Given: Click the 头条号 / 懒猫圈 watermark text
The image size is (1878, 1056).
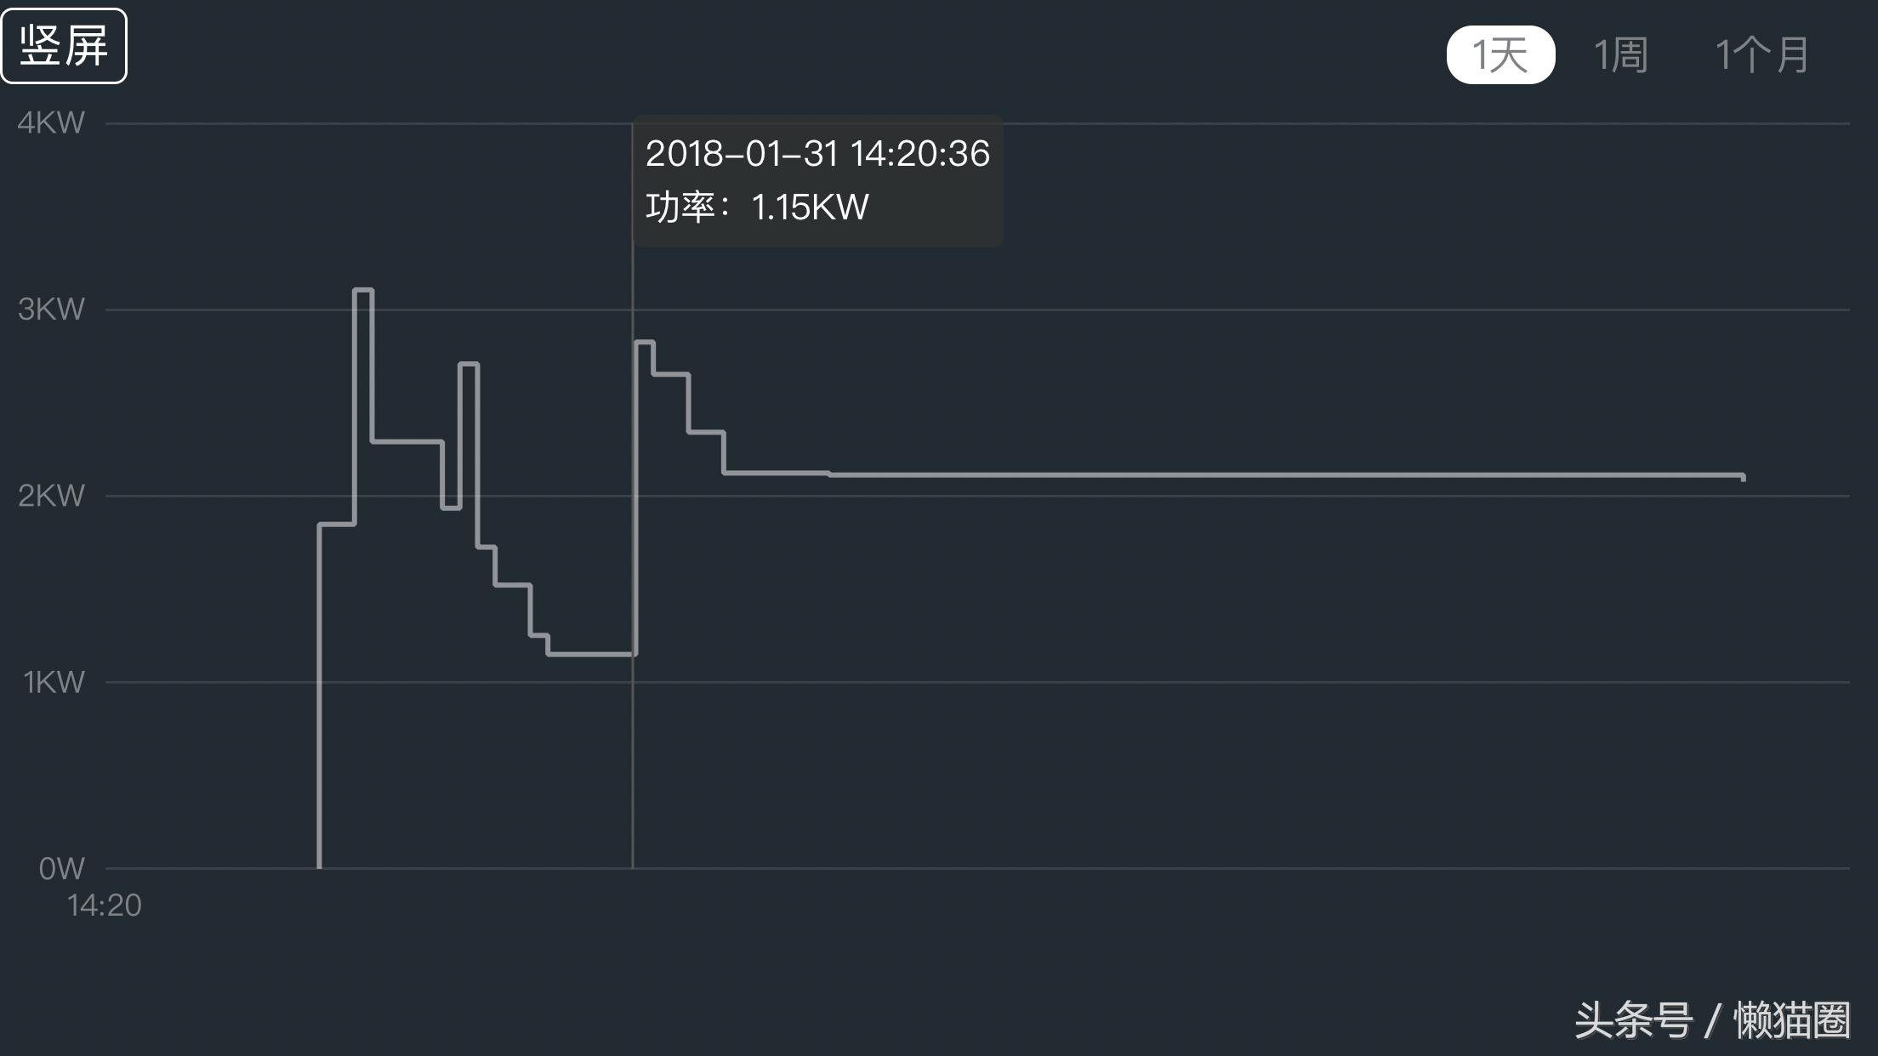Looking at the screenshot, I should [x=1711, y=1020].
